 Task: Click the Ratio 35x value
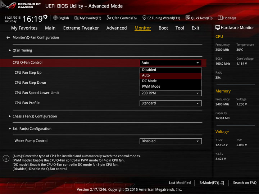click(218, 78)
